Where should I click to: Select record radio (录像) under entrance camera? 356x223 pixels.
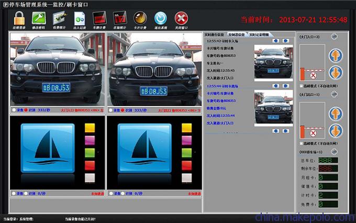pyautogui.click(x=14, y=110)
